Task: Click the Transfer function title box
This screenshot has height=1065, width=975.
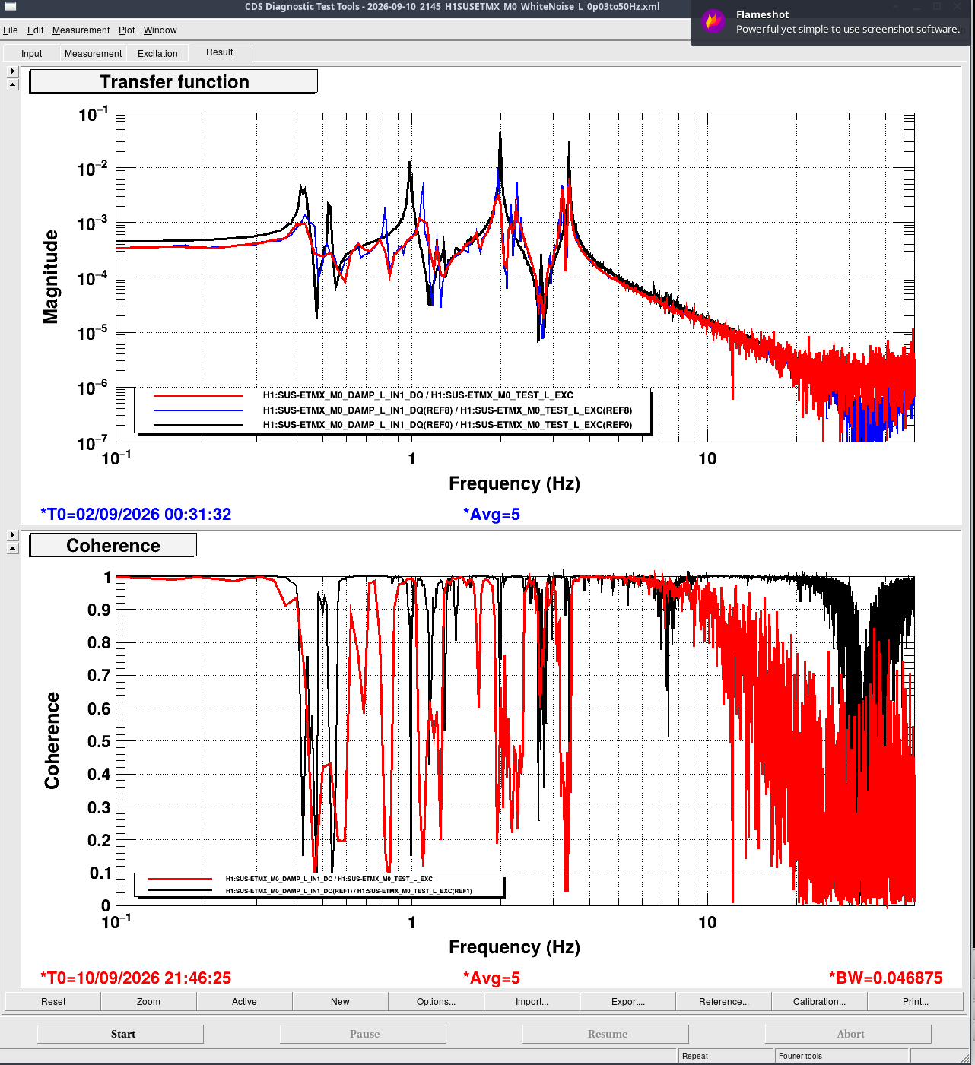Action: [x=173, y=82]
